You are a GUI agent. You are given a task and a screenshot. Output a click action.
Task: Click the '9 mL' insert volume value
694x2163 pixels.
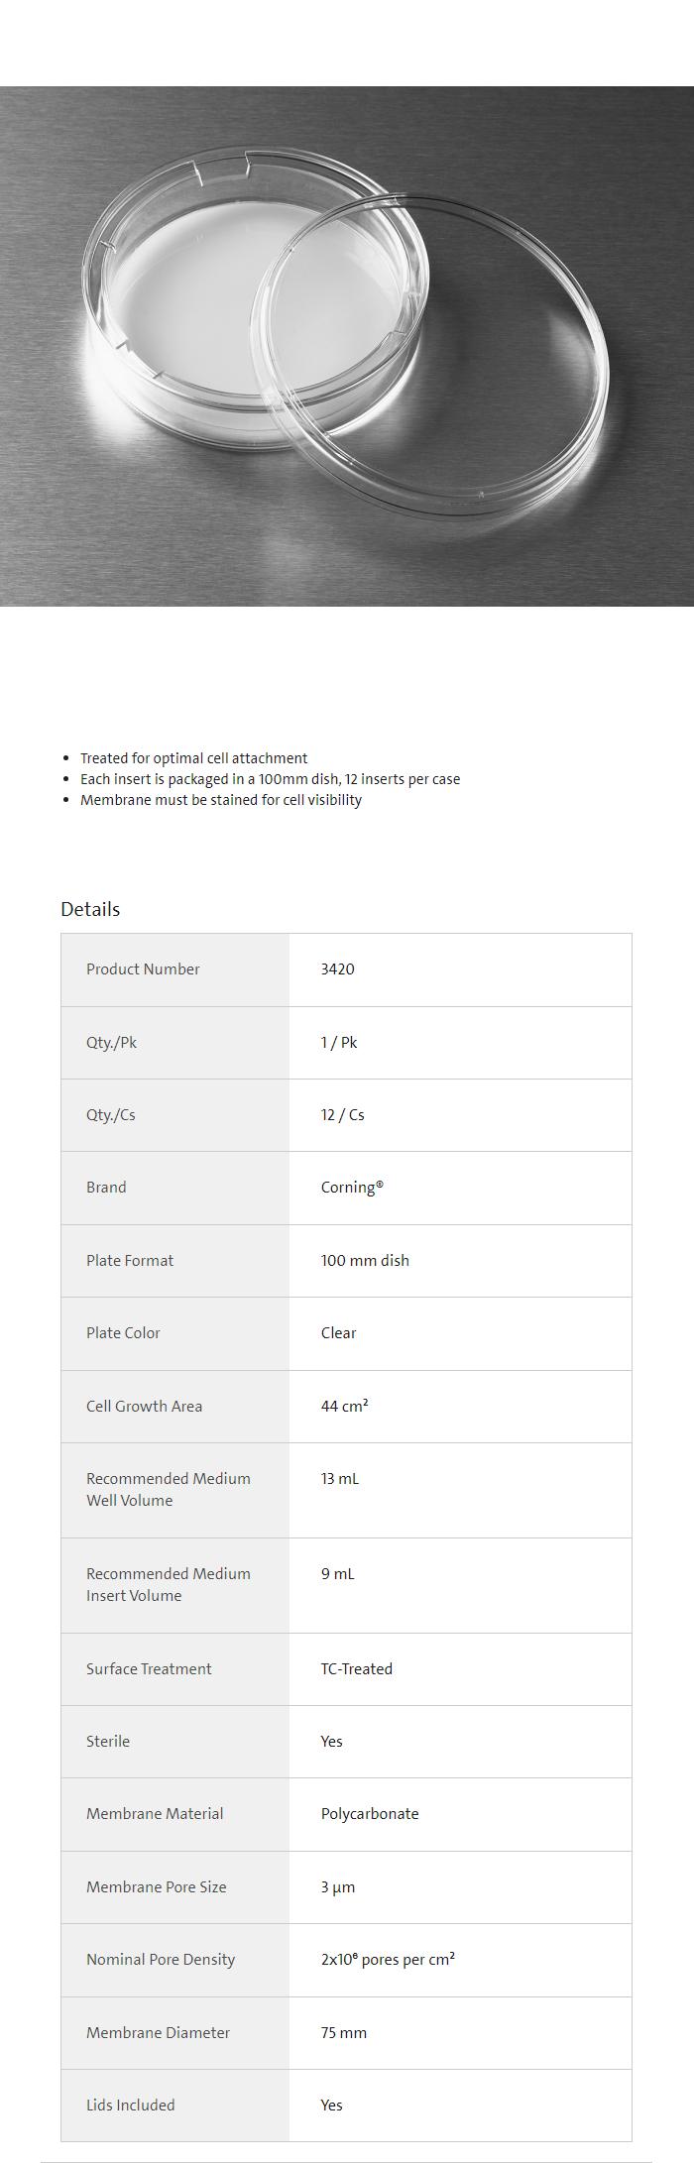pyautogui.click(x=337, y=1574)
